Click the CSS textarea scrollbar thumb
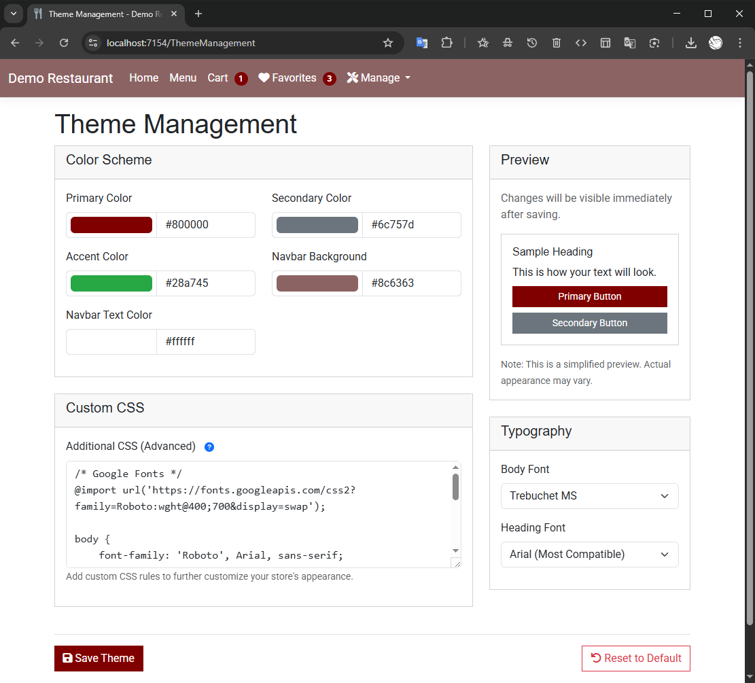This screenshot has height=683, width=755. pyautogui.click(x=455, y=487)
